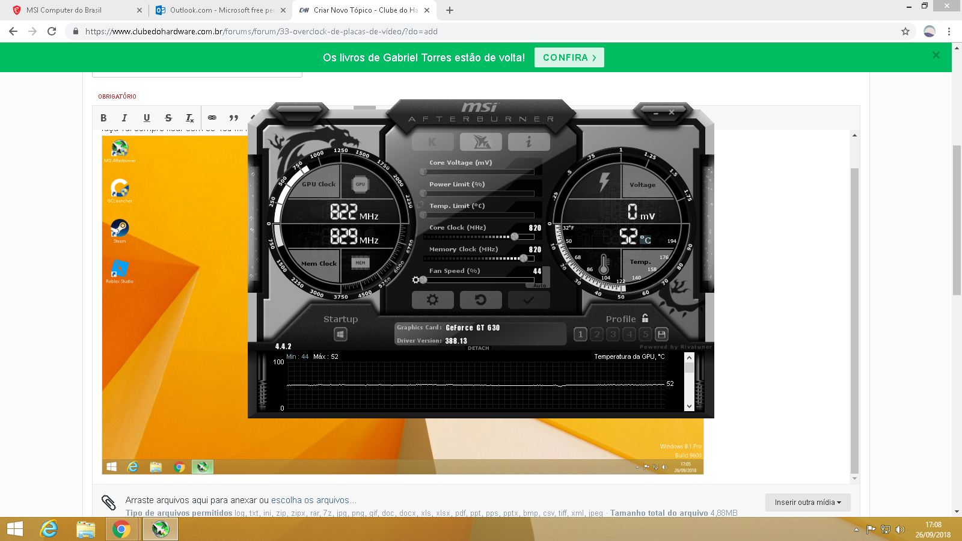Select Afterburner profile slot 2

coord(596,334)
